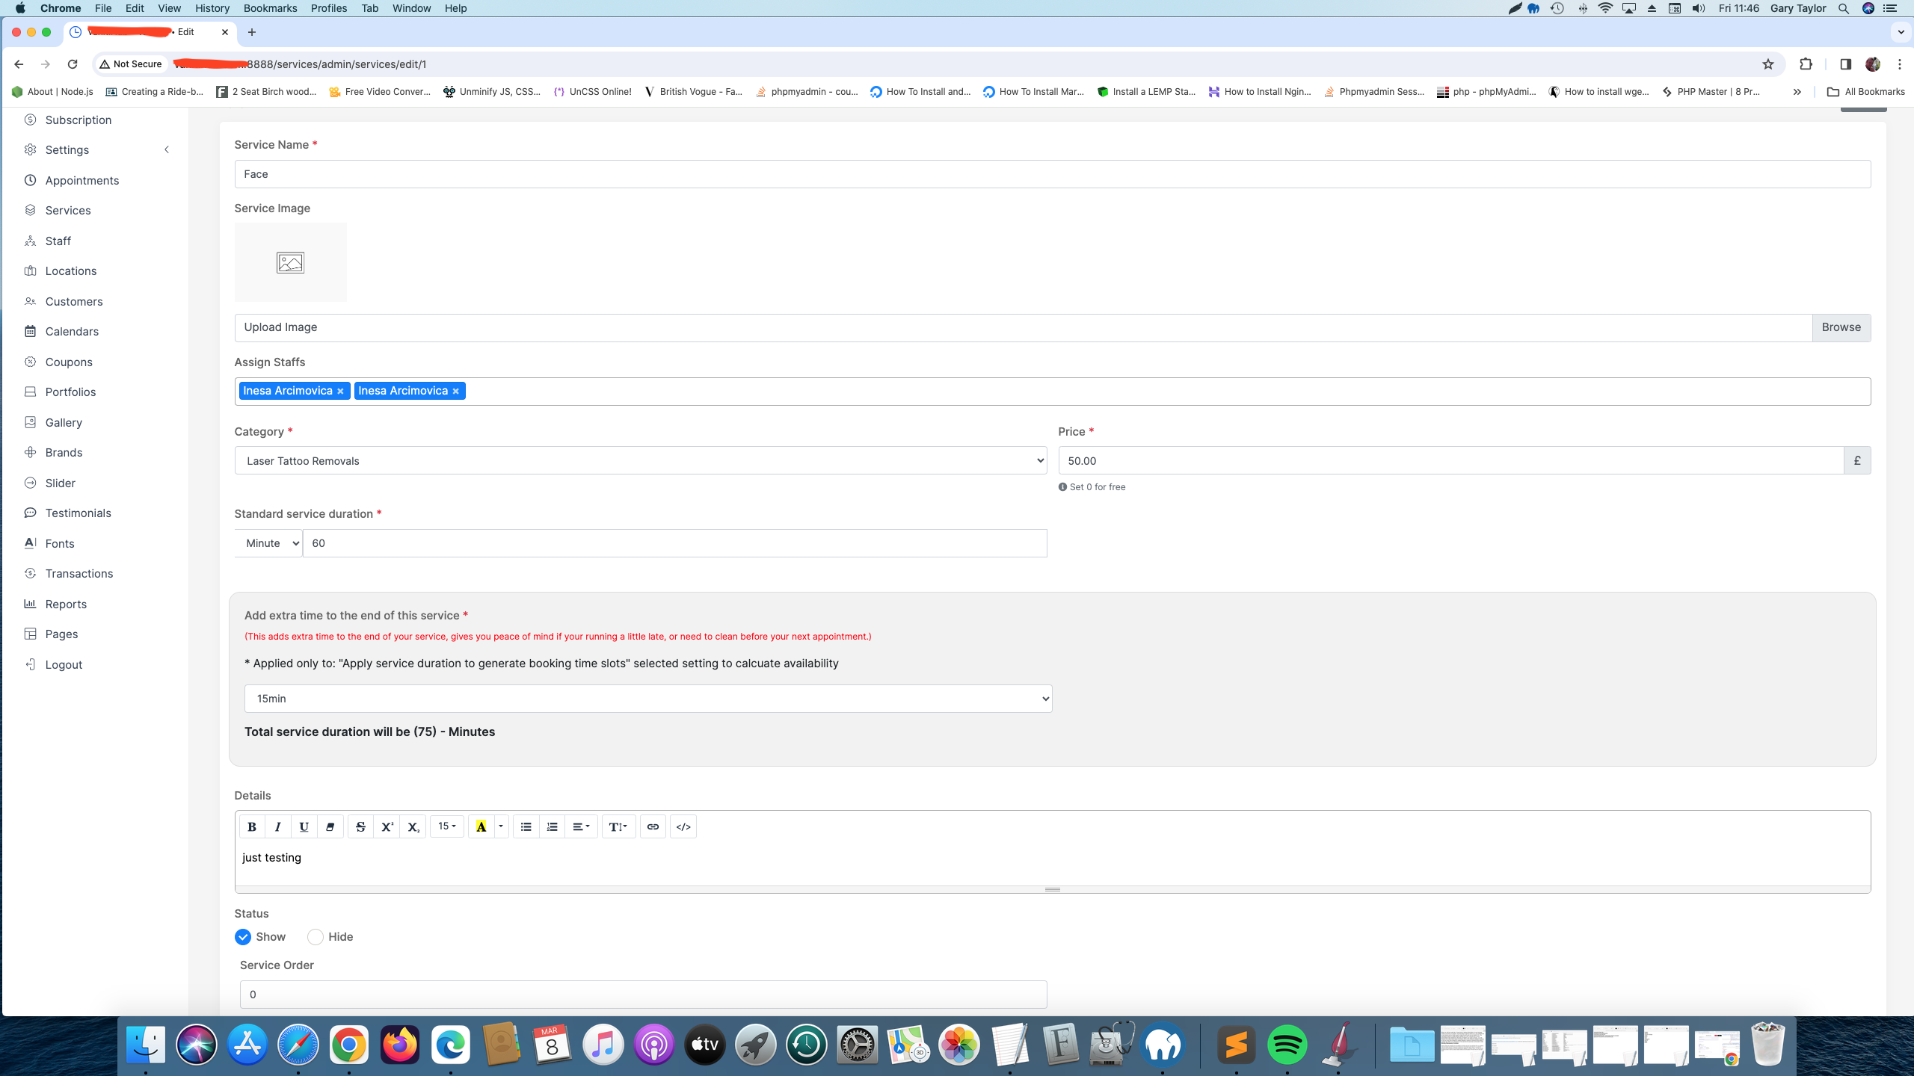Show more bookmarks chevron
The height and width of the screenshot is (1076, 1914).
click(1797, 92)
